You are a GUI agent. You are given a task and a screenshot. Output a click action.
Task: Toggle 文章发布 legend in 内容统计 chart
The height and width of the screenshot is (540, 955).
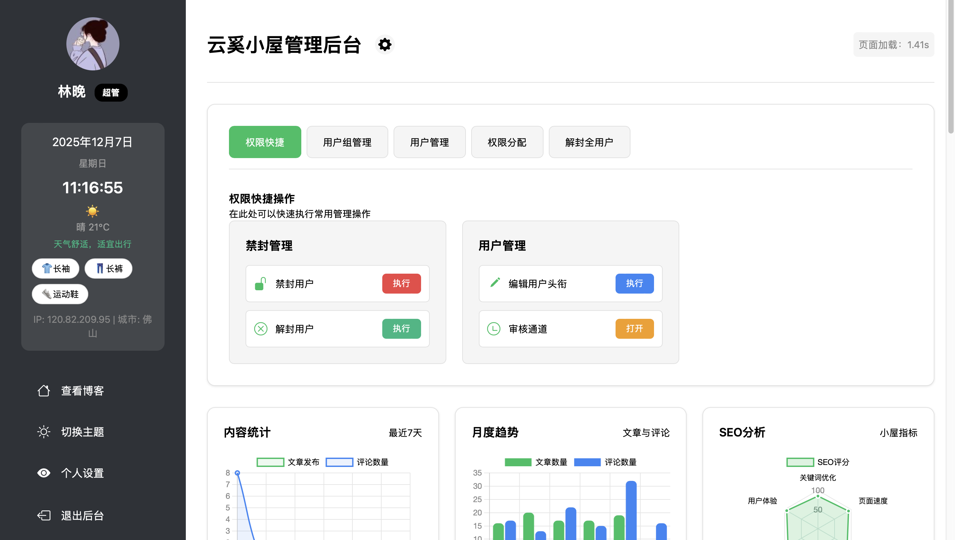point(288,462)
